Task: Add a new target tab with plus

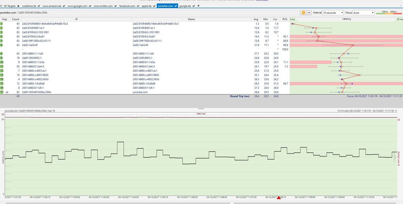Action: tap(198, 6)
